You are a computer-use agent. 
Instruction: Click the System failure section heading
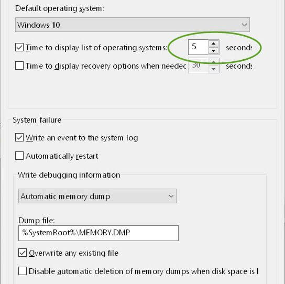37,120
